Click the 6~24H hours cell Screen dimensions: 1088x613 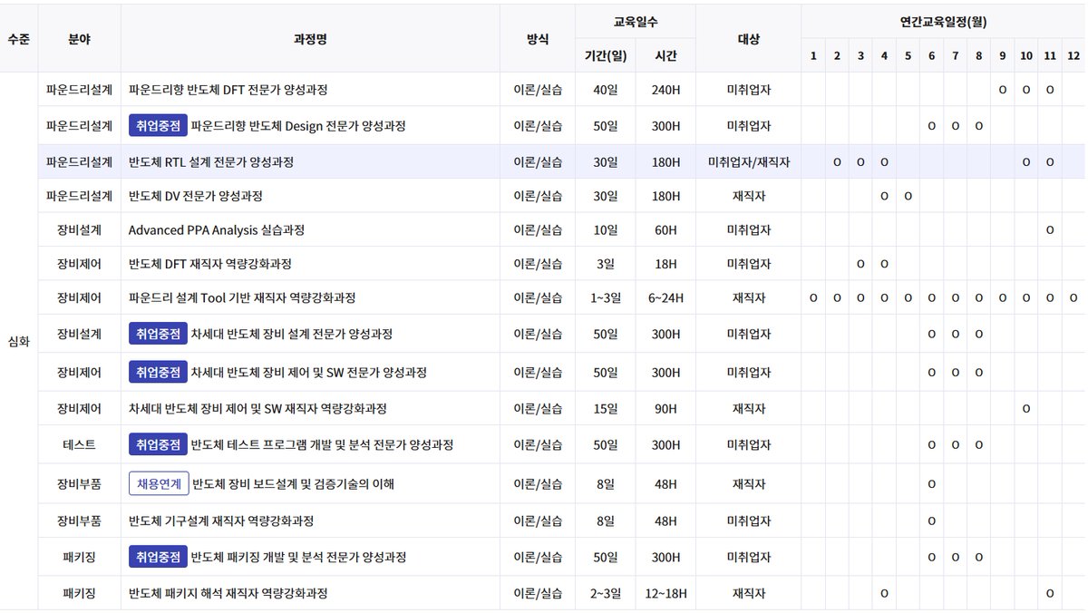(665, 297)
